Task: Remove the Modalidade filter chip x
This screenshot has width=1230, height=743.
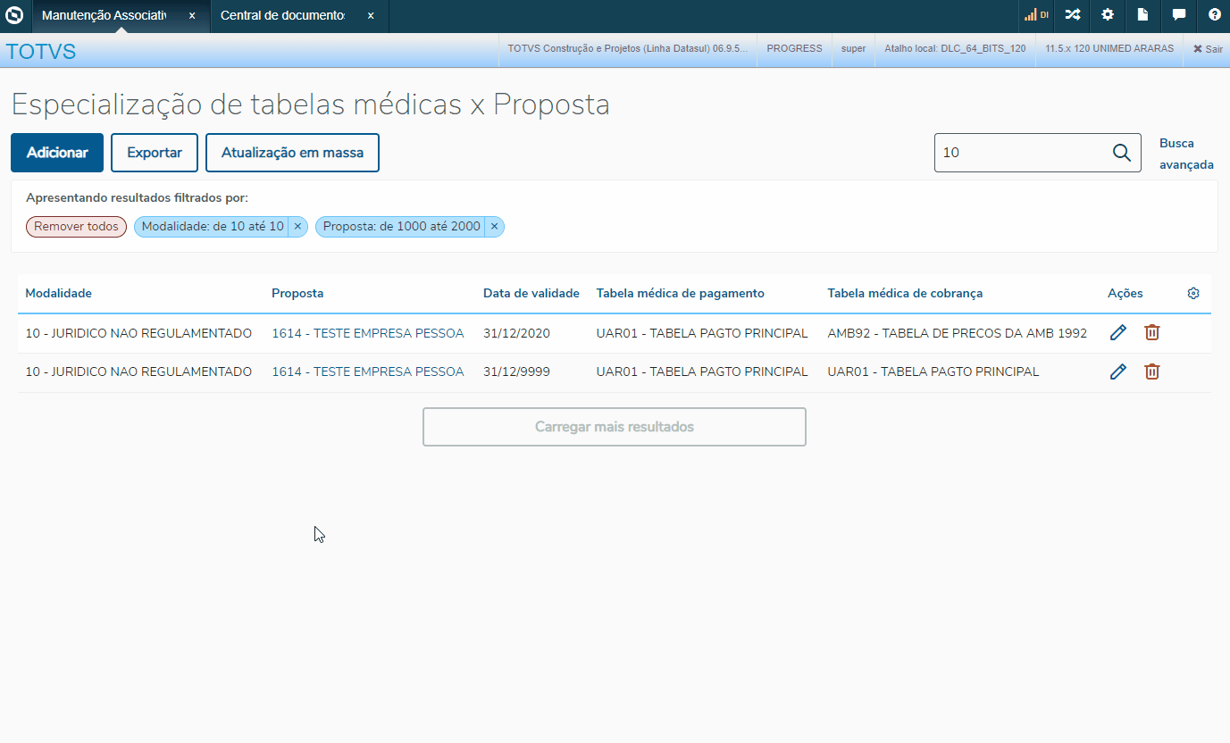Action: click(297, 227)
